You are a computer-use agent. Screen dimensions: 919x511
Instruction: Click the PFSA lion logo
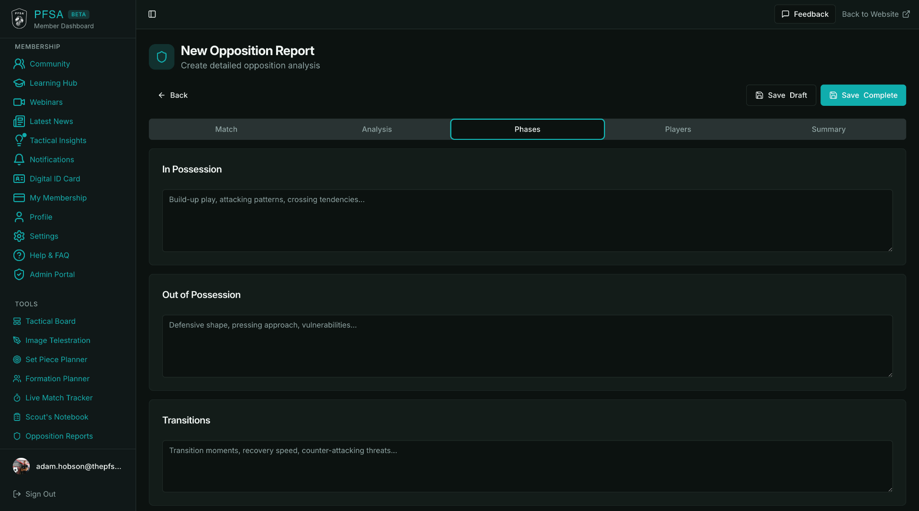click(19, 19)
